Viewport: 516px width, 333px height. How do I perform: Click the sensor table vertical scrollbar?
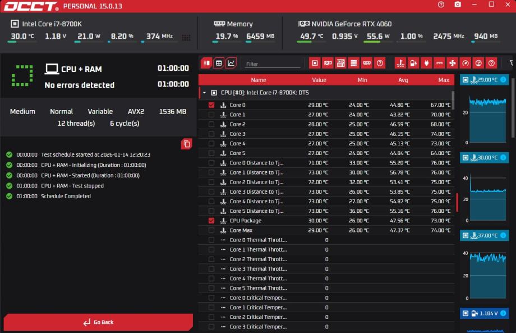pyautogui.click(x=453, y=101)
